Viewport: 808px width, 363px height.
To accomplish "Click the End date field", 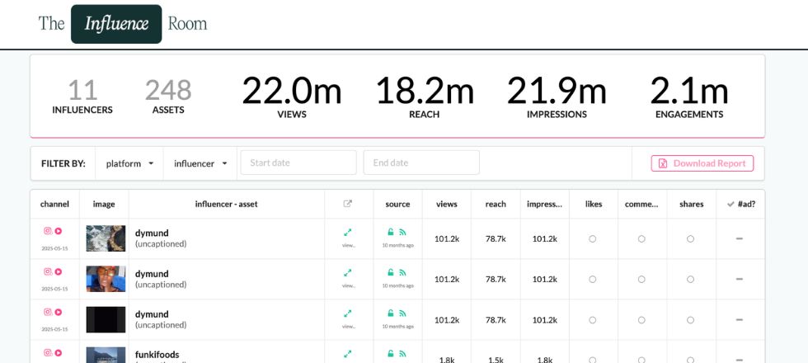I will point(421,163).
